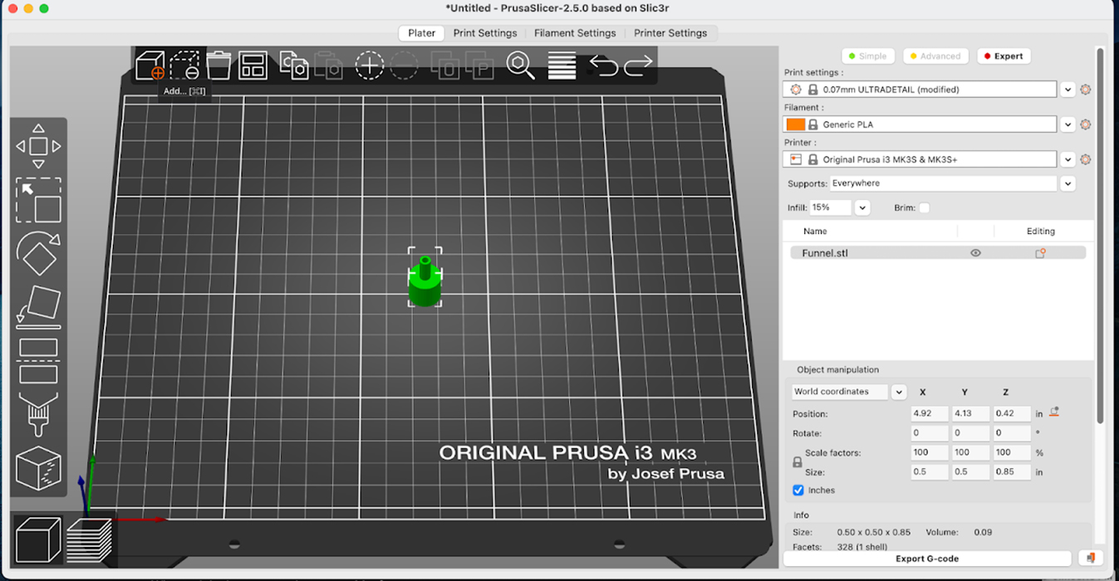
Task: Enable the Brim checkbox
Action: point(926,207)
